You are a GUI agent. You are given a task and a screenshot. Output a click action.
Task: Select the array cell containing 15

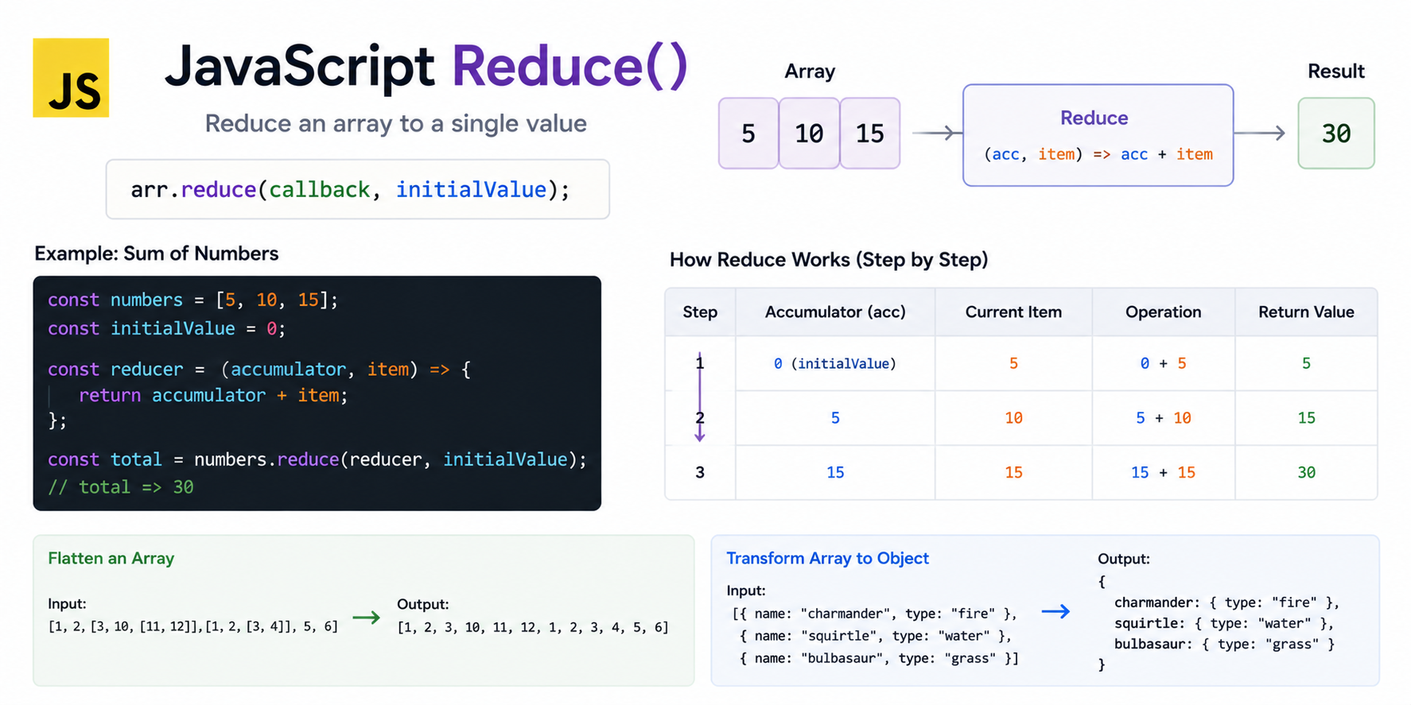[x=870, y=134]
